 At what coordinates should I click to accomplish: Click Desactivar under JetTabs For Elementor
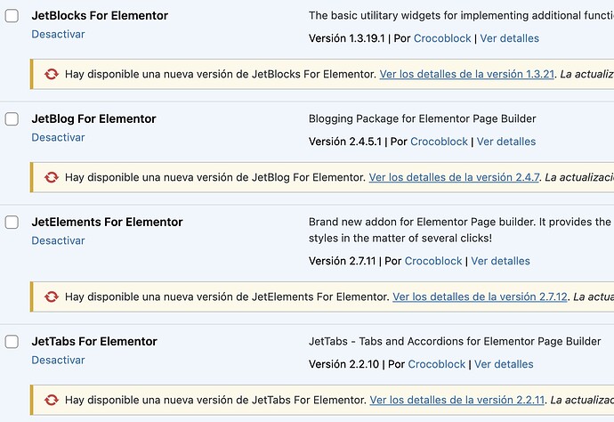(x=58, y=360)
